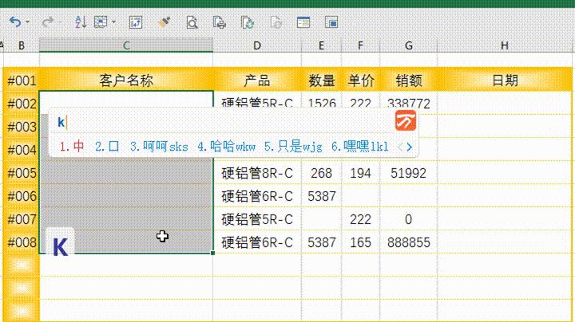Click unit price cell 194
575x322 pixels.
360,173
